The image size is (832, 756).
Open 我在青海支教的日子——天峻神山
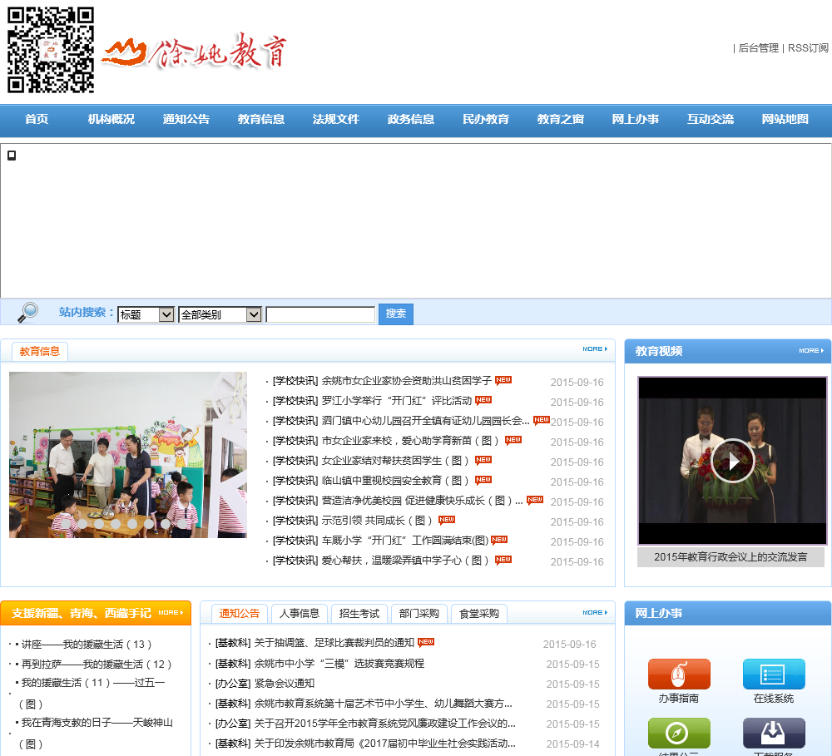pos(97,723)
